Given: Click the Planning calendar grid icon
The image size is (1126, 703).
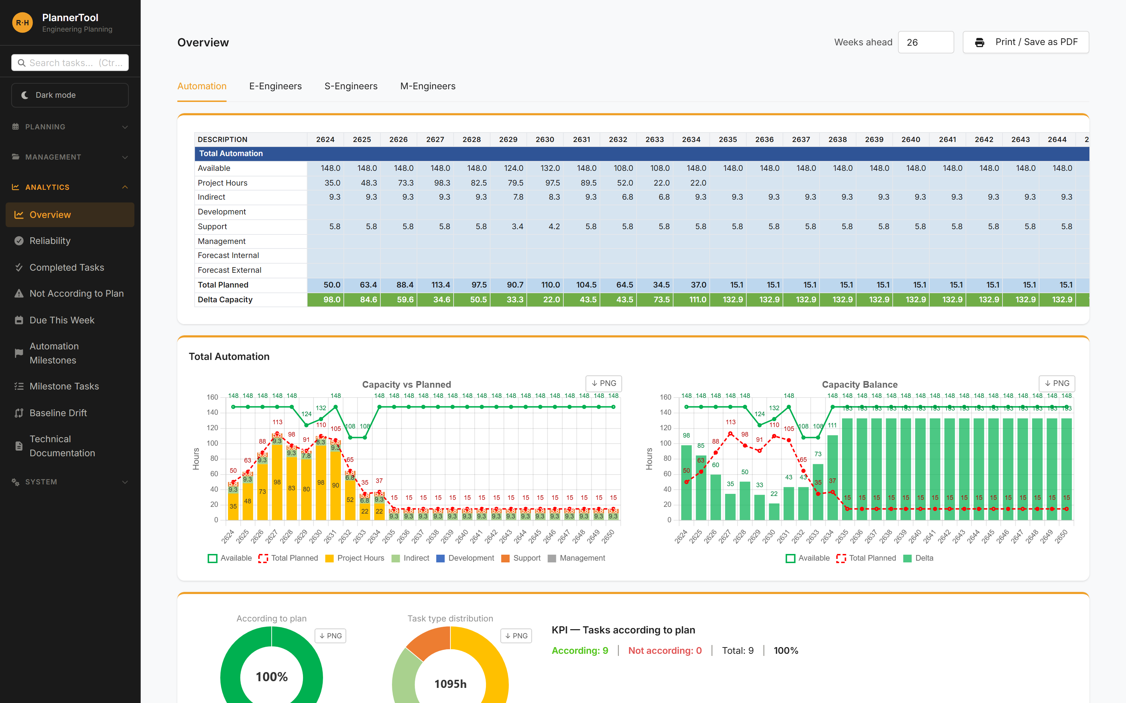Looking at the screenshot, I should [15, 127].
